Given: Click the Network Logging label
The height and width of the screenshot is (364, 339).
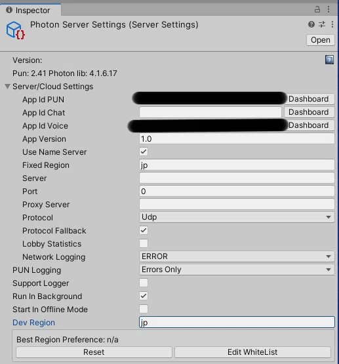Looking at the screenshot, I should coord(54,257).
